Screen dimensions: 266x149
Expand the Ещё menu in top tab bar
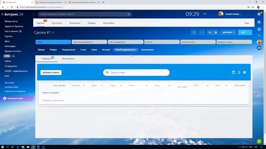(x=247, y=23)
